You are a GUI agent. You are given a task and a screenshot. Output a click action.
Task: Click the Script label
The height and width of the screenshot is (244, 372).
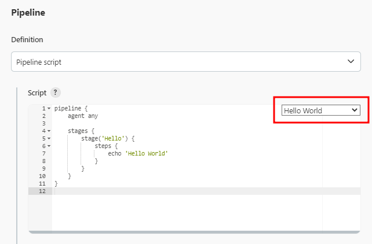tap(37, 93)
